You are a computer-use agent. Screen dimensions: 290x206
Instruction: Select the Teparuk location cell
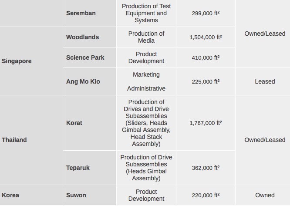point(78,168)
